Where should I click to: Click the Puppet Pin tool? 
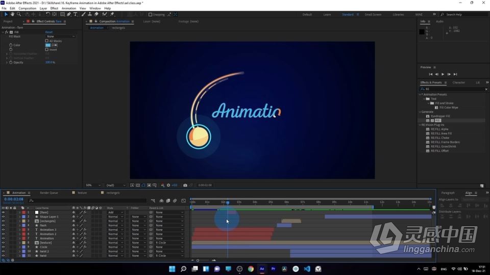pos(112,14)
